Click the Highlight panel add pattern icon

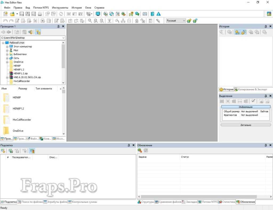(3, 151)
